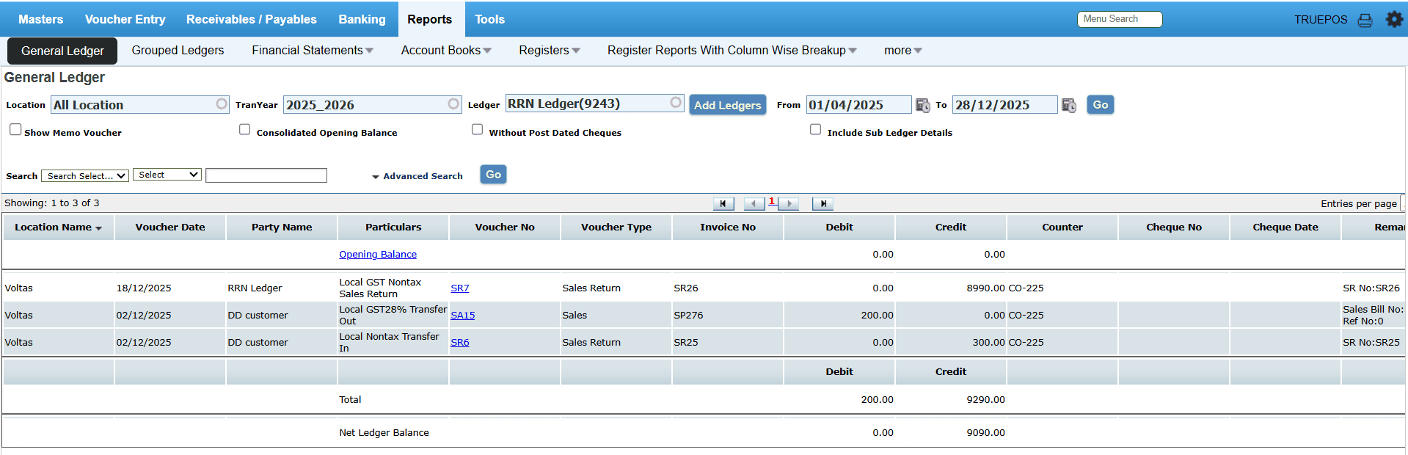Open the Search Select dropdown

(x=85, y=176)
